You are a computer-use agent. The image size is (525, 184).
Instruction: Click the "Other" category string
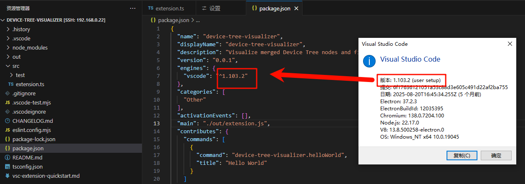pyautogui.click(x=194, y=99)
